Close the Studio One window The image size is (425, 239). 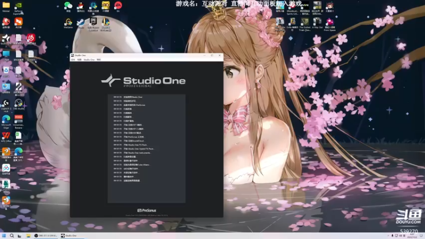coord(219,56)
